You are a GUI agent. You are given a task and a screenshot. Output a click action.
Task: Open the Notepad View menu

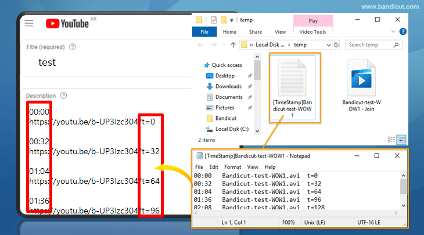253,167
